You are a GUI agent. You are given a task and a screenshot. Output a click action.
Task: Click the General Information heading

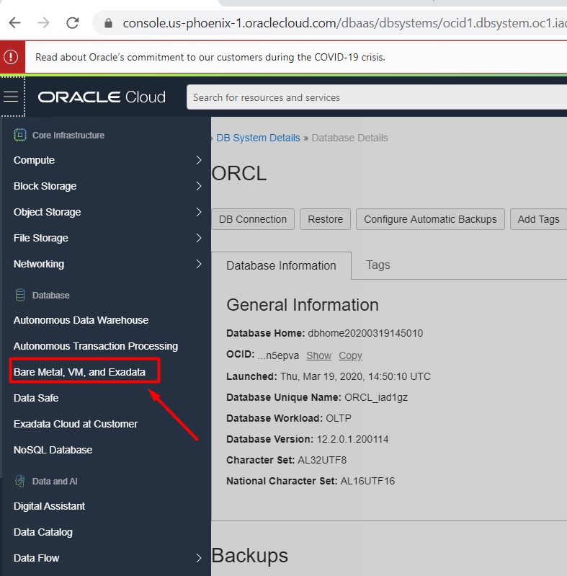click(x=303, y=305)
